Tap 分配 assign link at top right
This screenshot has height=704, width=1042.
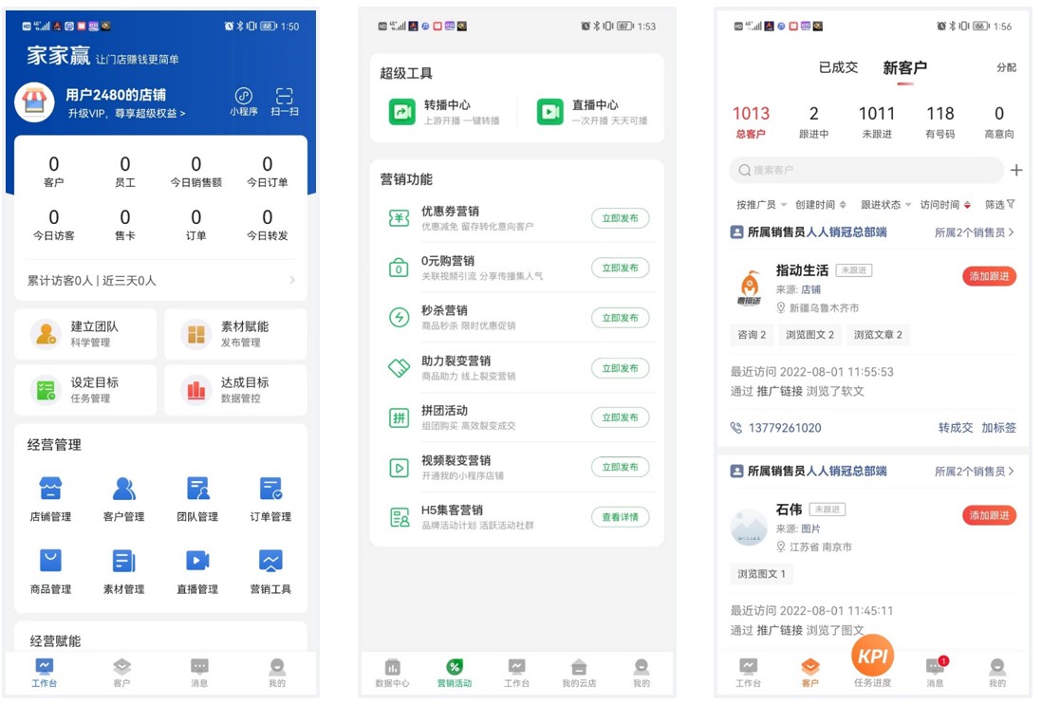(x=1006, y=67)
